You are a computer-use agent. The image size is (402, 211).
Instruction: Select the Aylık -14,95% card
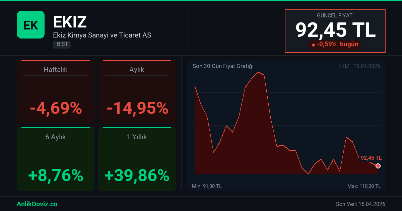coord(137,92)
